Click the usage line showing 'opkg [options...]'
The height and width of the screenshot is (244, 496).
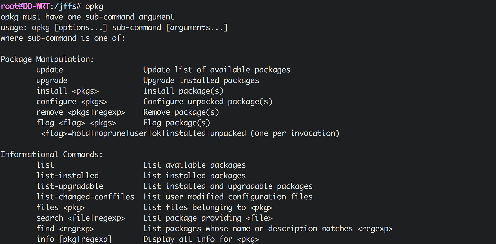[x=114, y=28]
